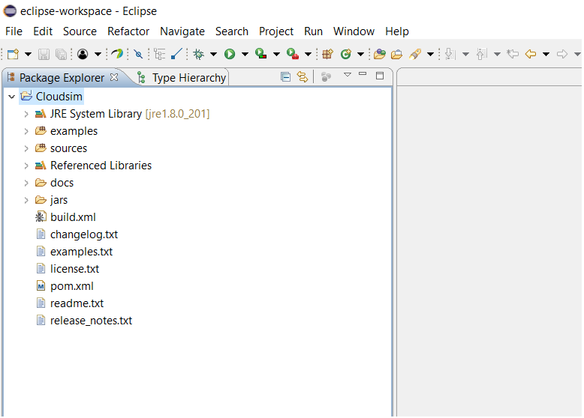Screen dimensions: 584x418
Task: Close the Package Explorer tab
Action: (114, 77)
